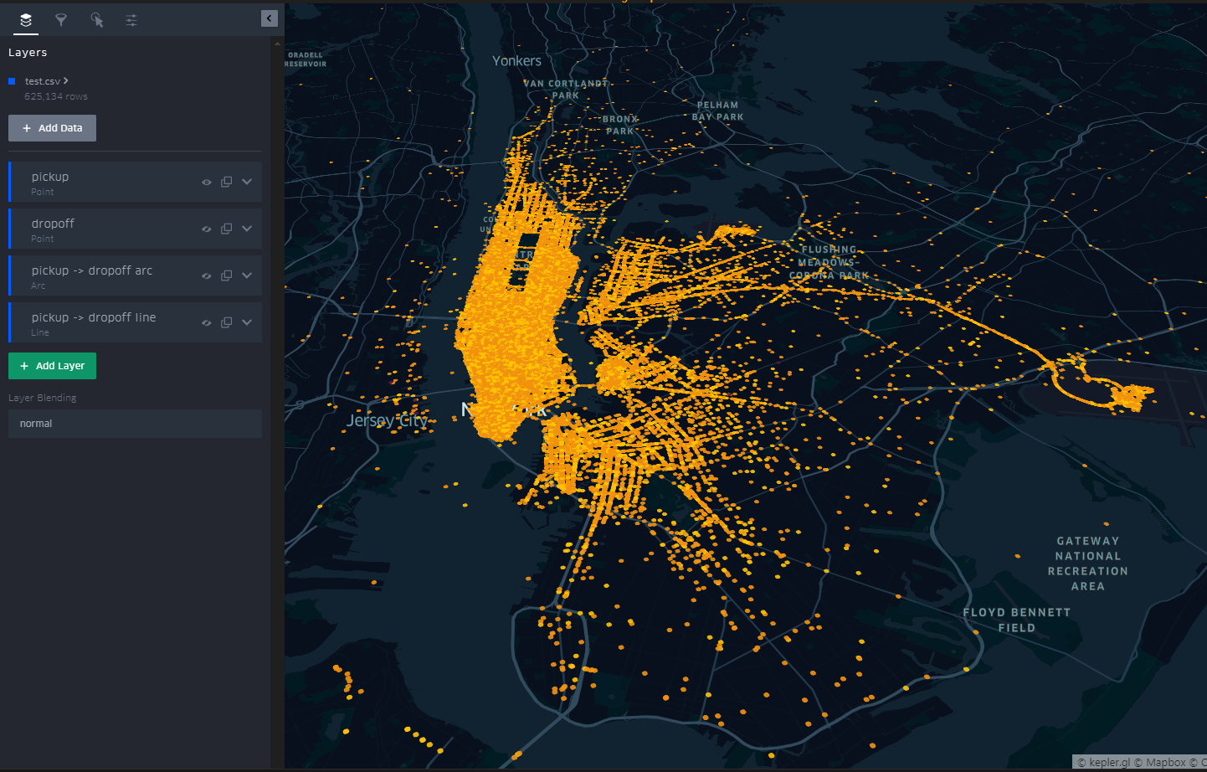
Task: Expand the dropoff layer settings
Action: coord(247,229)
